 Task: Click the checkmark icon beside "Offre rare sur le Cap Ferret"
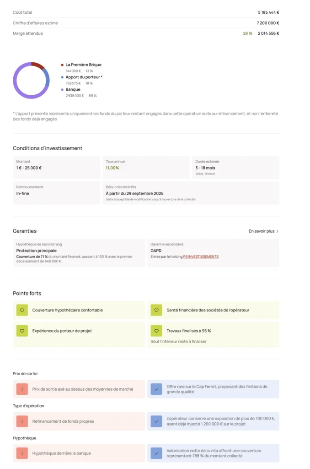click(x=156, y=389)
